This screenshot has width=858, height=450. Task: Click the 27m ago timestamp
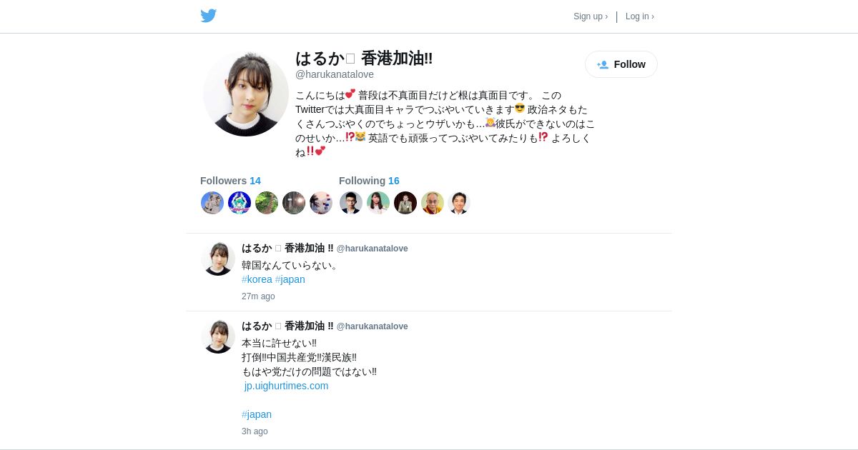click(x=258, y=296)
